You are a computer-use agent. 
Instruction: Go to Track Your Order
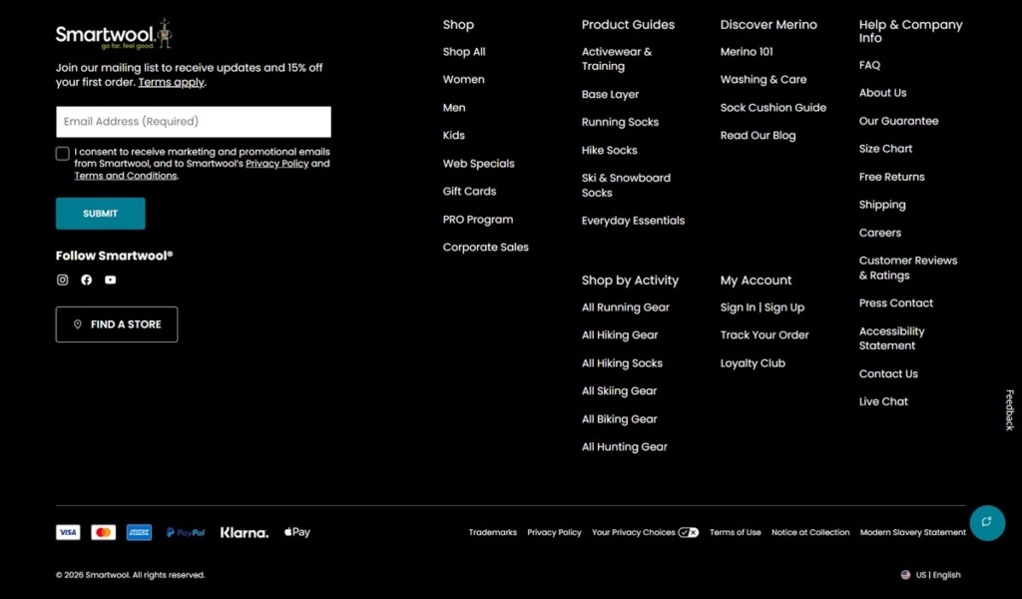(765, 335)
